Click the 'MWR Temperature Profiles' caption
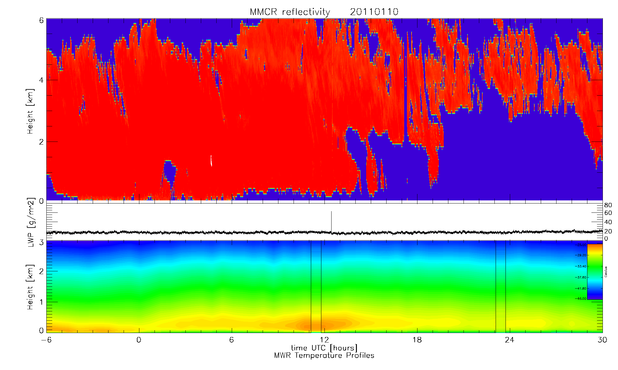The height and width of the screenshot is (370, 618). coord(324,356)
